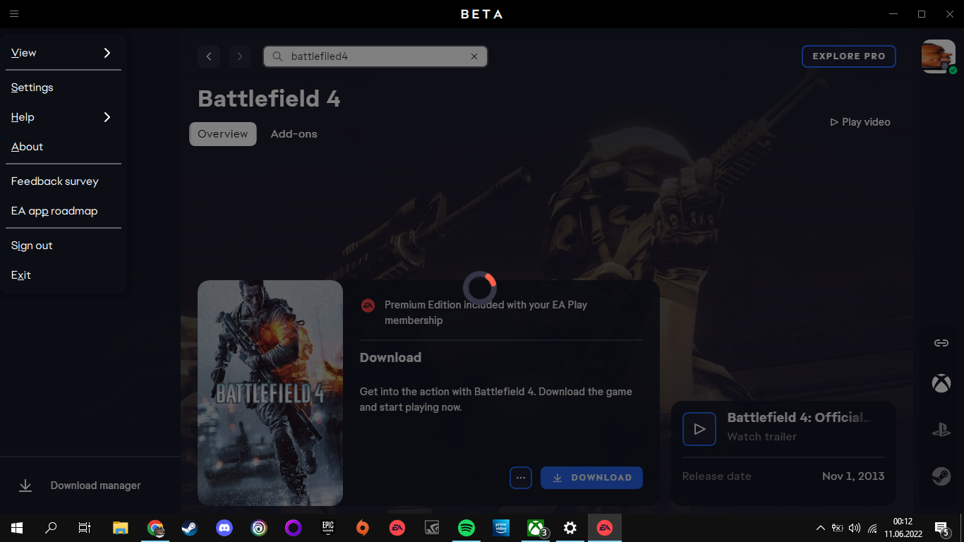
Task: Open Windows Settings gear on taskbar
Action: pos(570,528)
